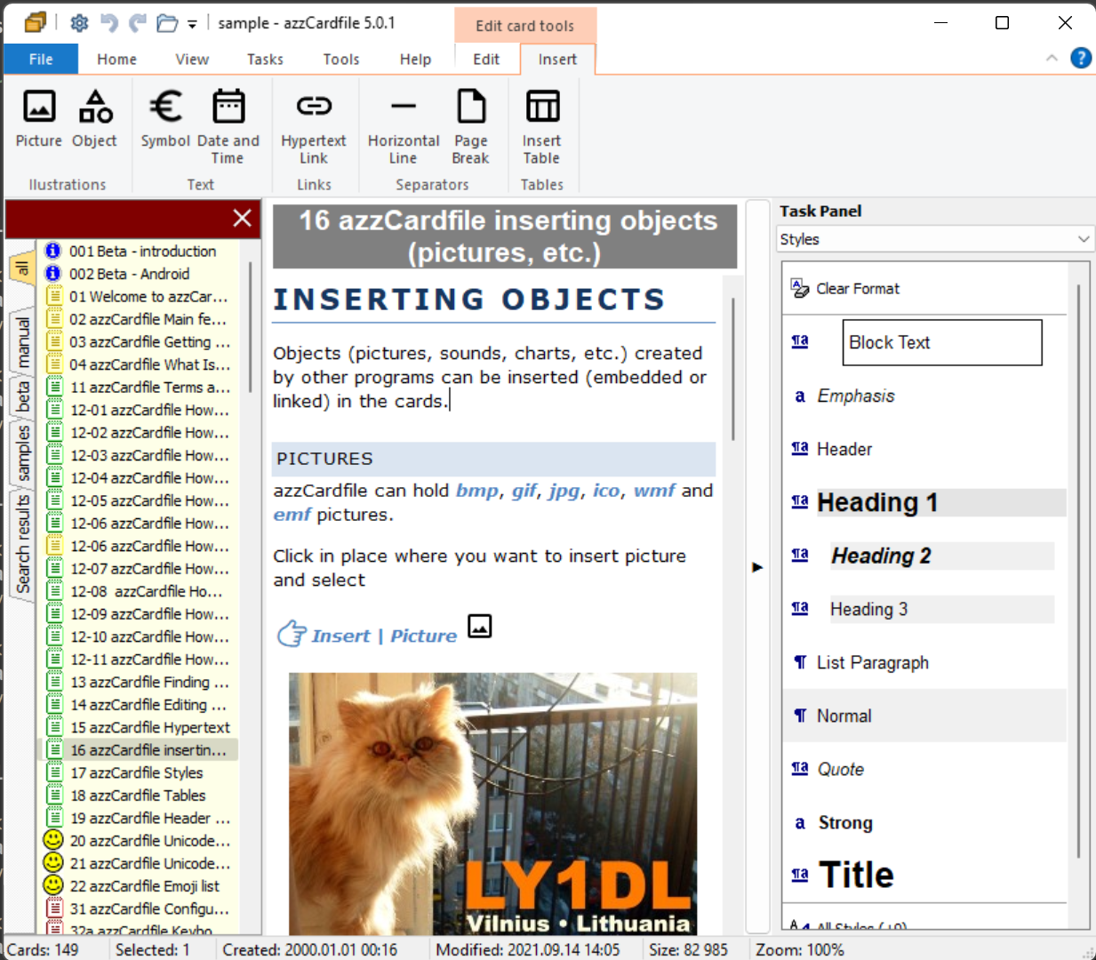The width and height of the screenshot is (1096, 960).
Task: Click smiley icon of 20 azzCardfile Unicode
Action: [x=53, y=840]
